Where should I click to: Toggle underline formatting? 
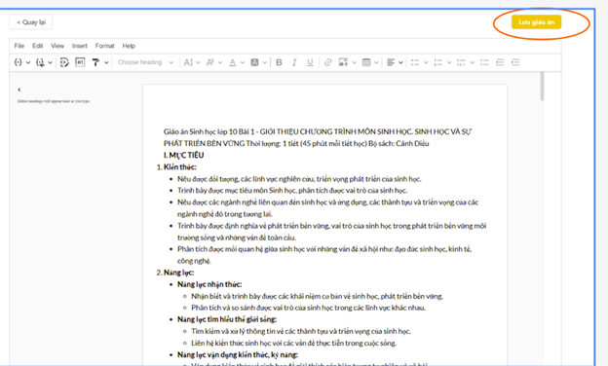[x=310, y=62]
